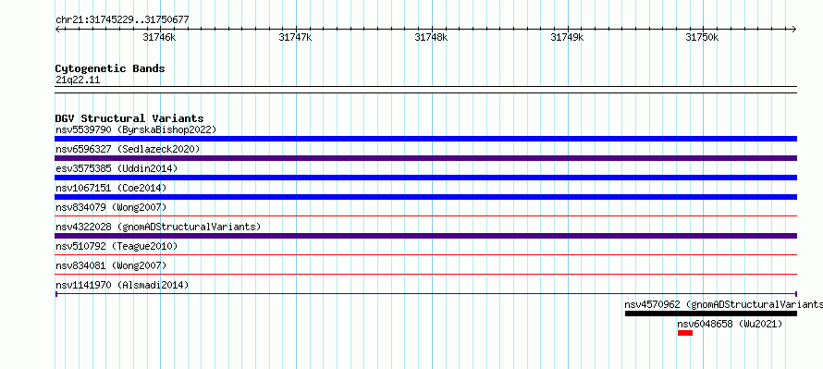
Task: Click the chr21:31745229..31750677 coordinate text
Action: [122, 19]
